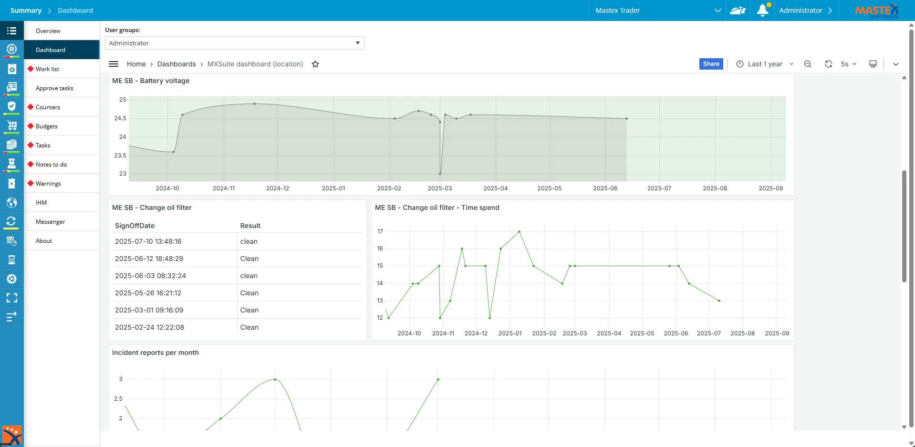
Task: Toggle fullscreen using the sidebar icon
Action: coord(12,298)
